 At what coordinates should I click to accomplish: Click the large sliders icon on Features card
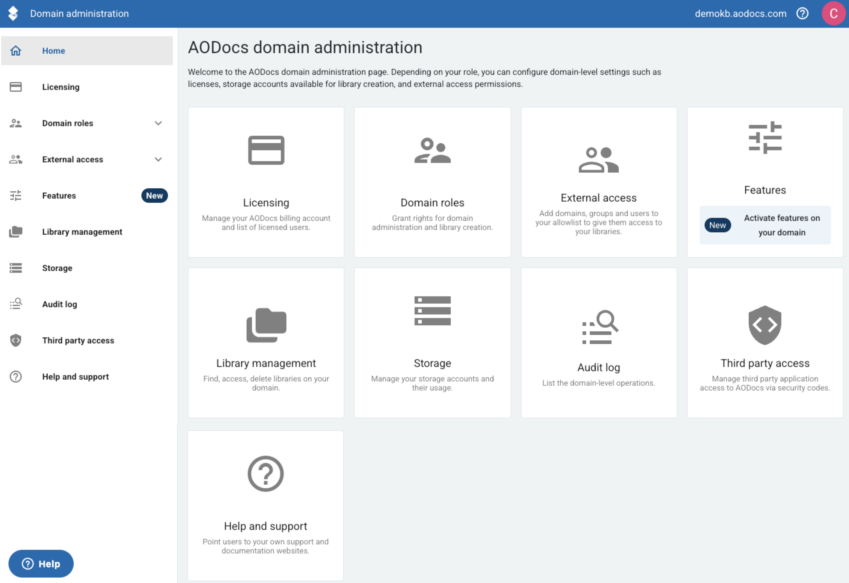[765, 138]
